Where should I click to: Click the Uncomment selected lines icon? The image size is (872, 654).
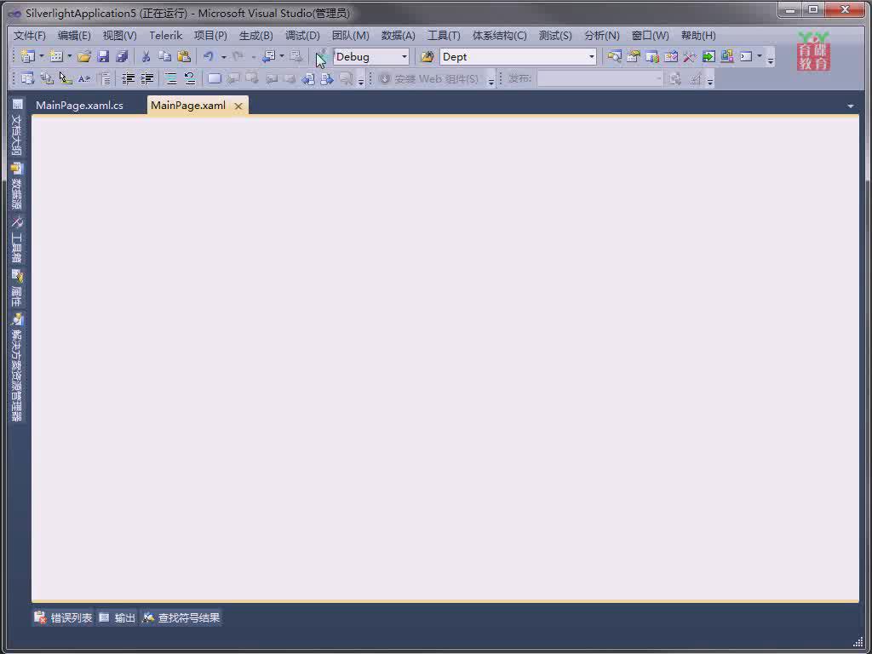190,78
